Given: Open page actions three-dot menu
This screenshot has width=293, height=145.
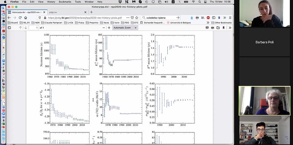Looking at the screenshot, I should point(128,18).
